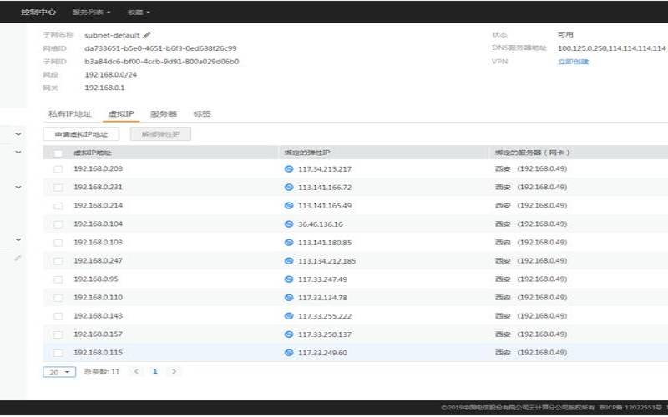Click the 立即创建 VPN link
The height and width of the screenshot is (417, 668).
[x=573, y=62]
